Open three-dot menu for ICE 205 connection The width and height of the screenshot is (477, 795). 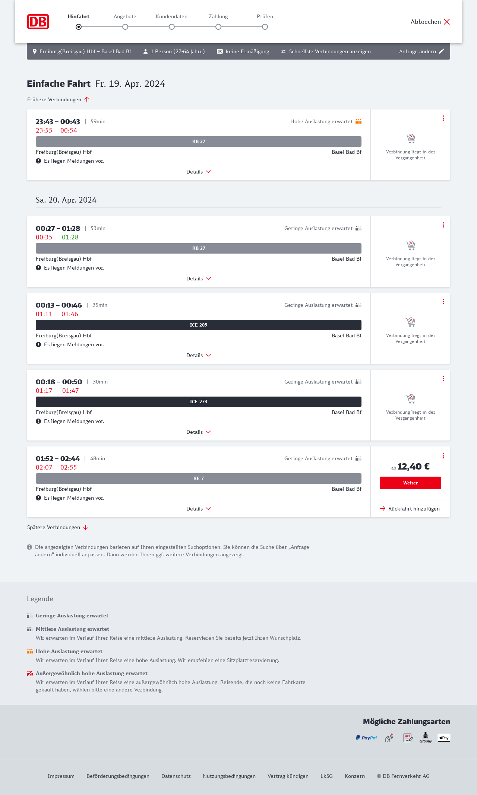tap(443, 302)
